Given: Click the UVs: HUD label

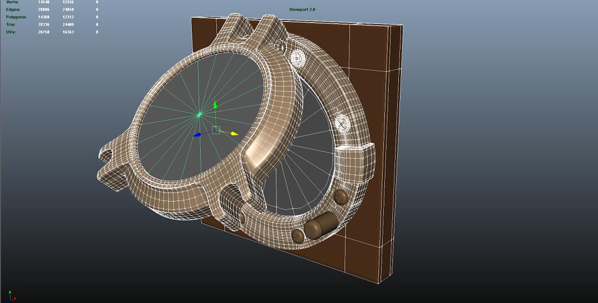Looking at the screenshot, I should pyautogui.click(x=11, y=32).
